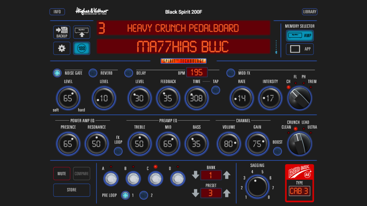Select footswitch D preset
This screenshot has height=206, width=367.
[x=178, y=179]
